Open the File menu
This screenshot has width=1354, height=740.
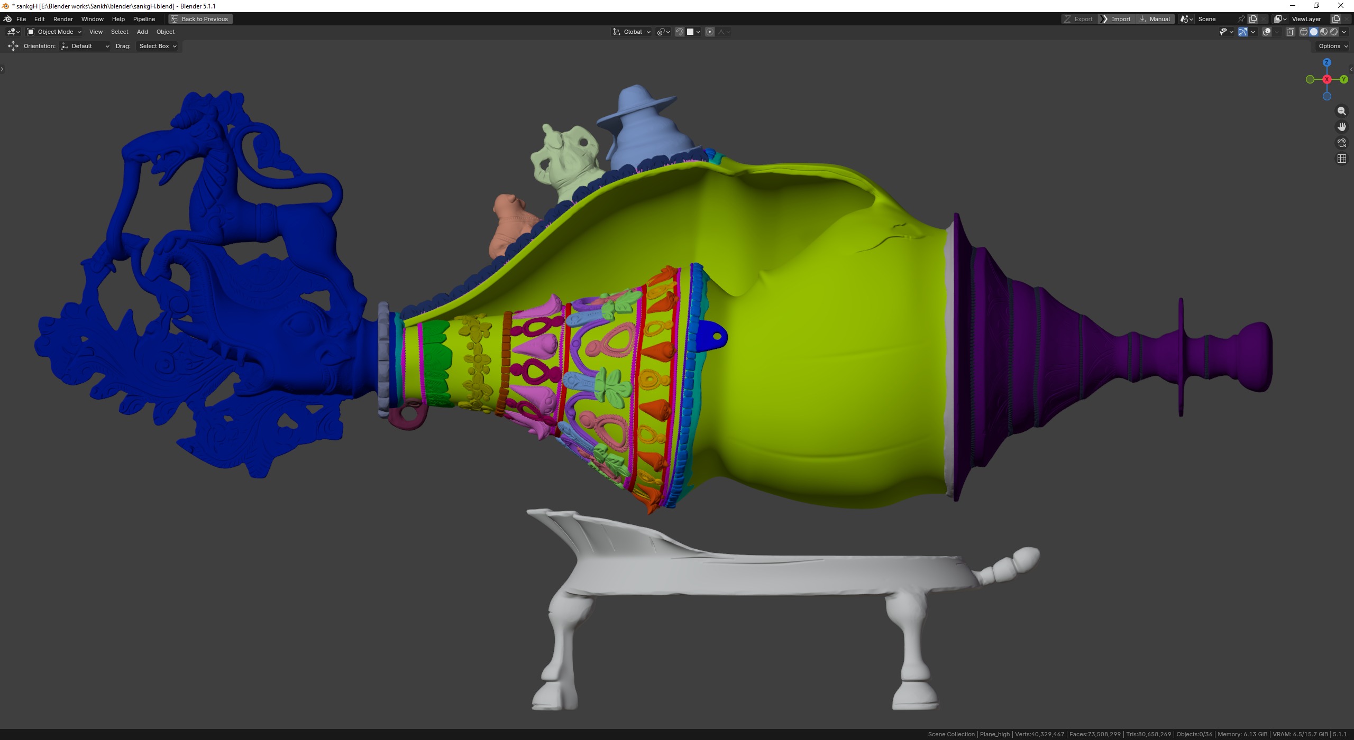pos(21,19)
